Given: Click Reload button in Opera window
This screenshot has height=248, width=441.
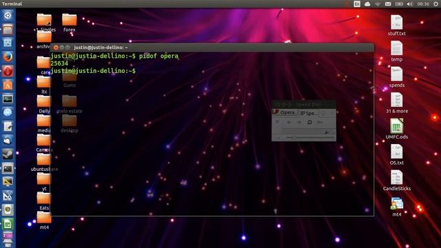Looking at the screenshot, I should (x=309, y=123).
